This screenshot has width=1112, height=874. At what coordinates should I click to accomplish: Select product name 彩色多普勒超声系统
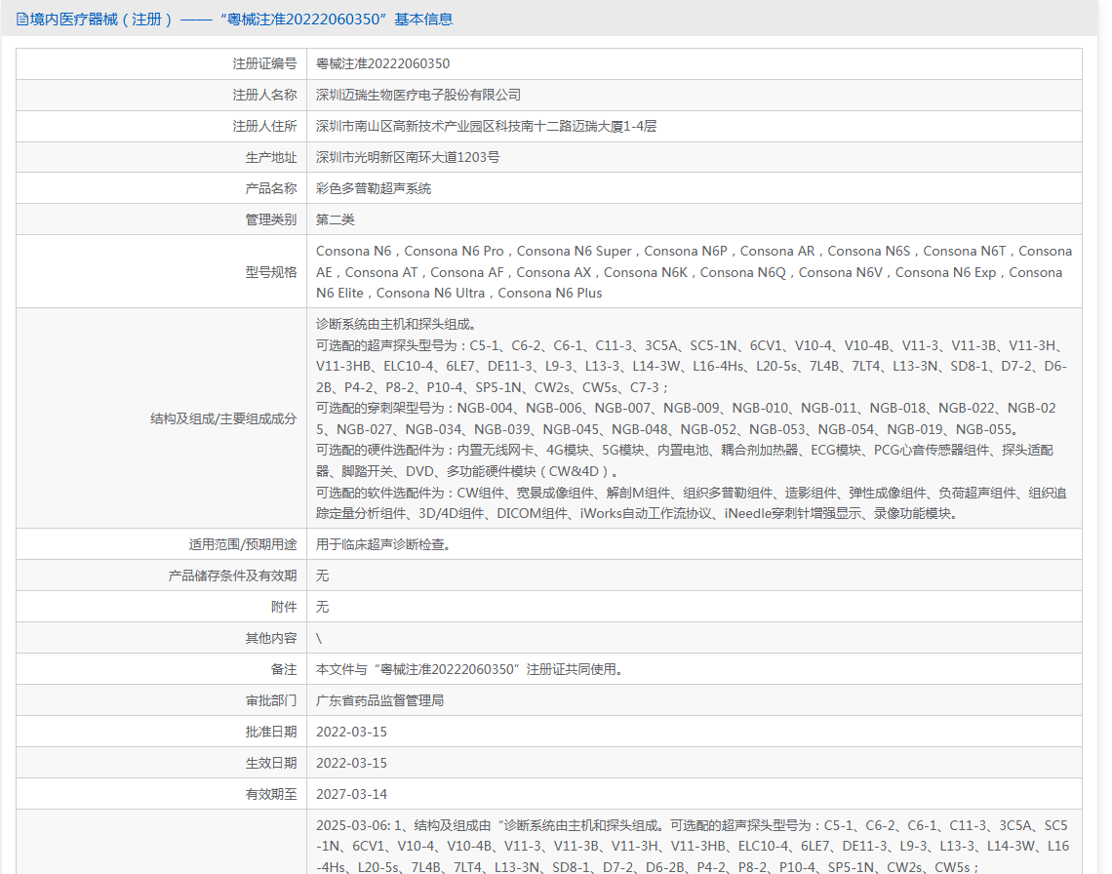(374, 188)
